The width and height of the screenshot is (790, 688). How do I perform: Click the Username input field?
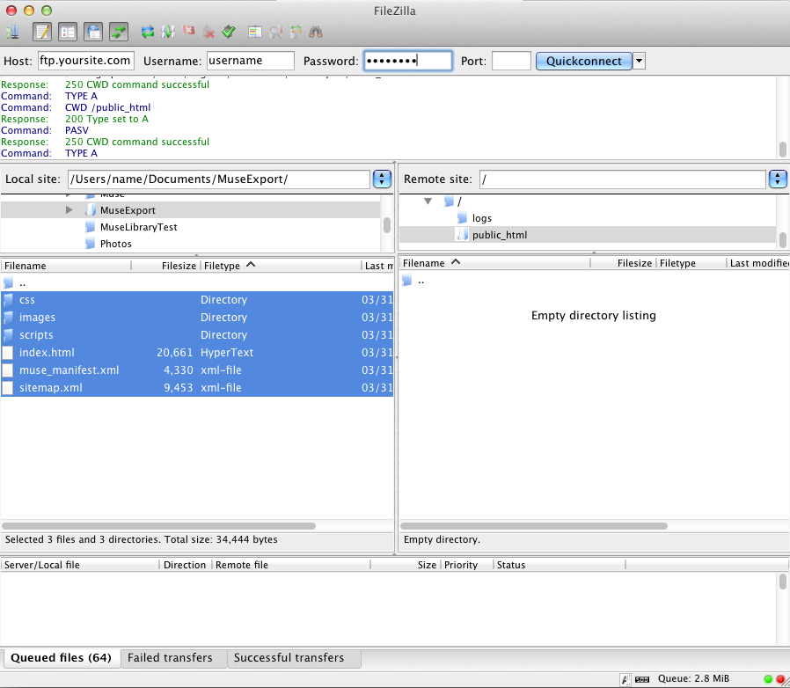[x=251, y=61]
